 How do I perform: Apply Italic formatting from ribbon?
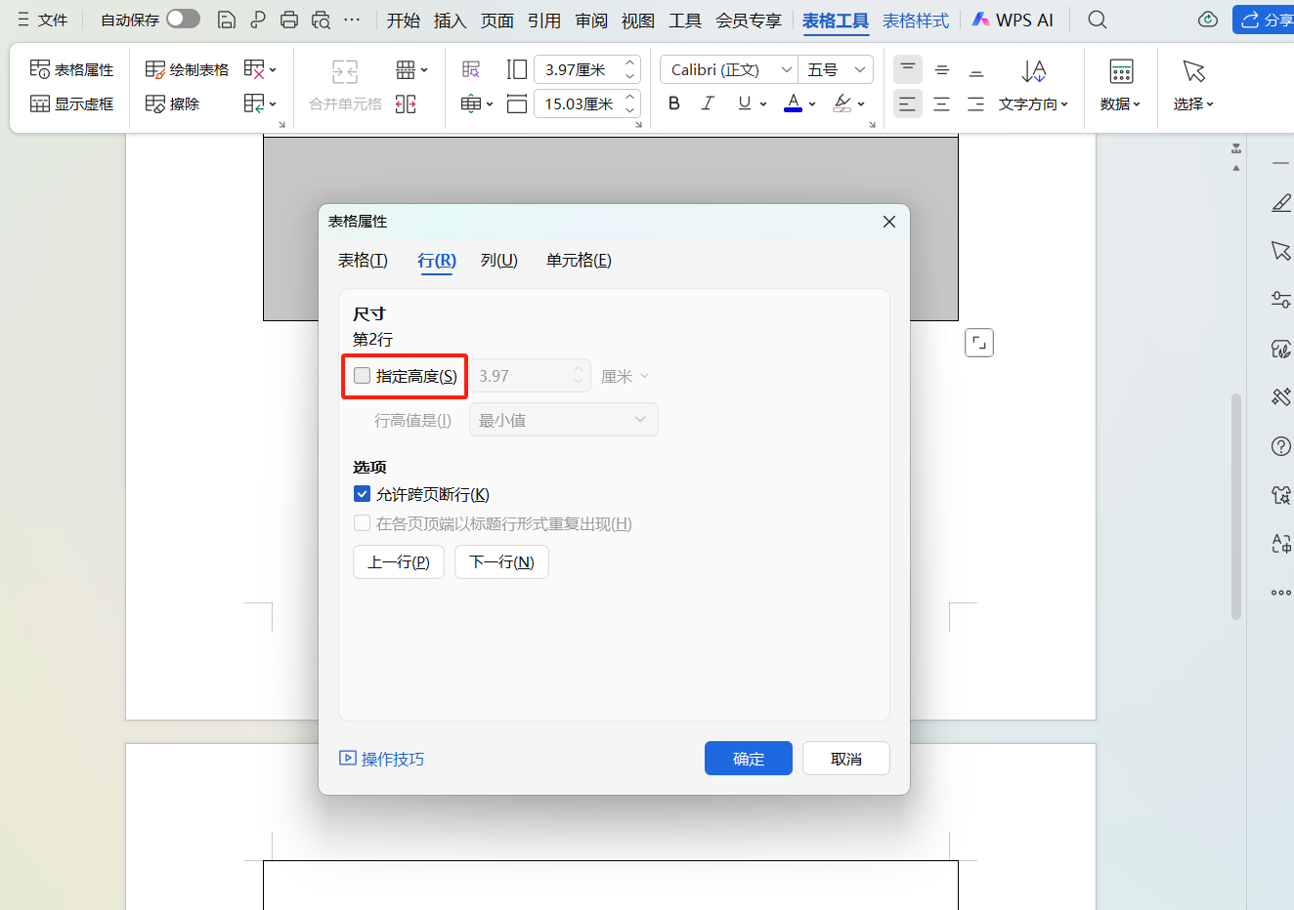pos(708,103)
